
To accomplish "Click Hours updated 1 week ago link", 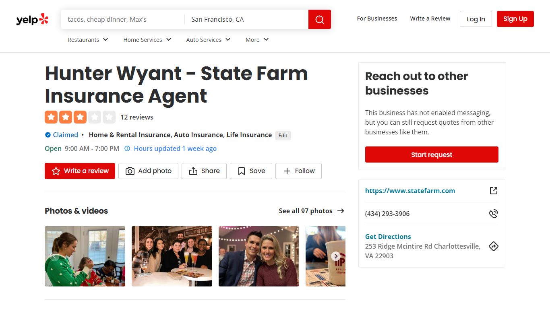I will [x=175, y=148].
